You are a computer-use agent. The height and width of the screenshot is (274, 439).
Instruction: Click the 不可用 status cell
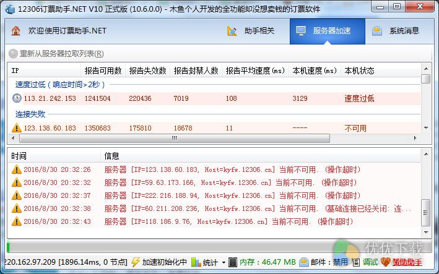point(355,128)
